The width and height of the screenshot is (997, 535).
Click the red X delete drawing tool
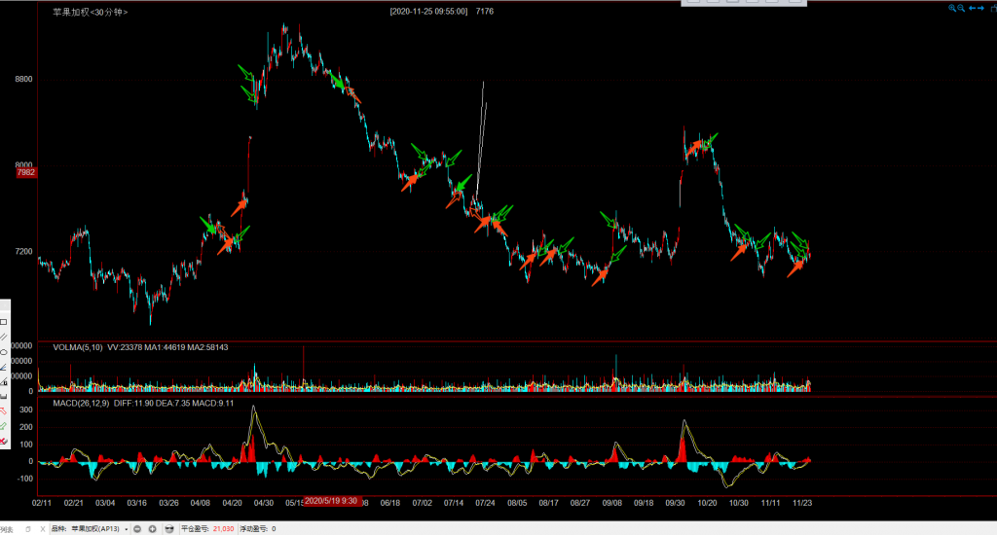[x=4, y=442]
